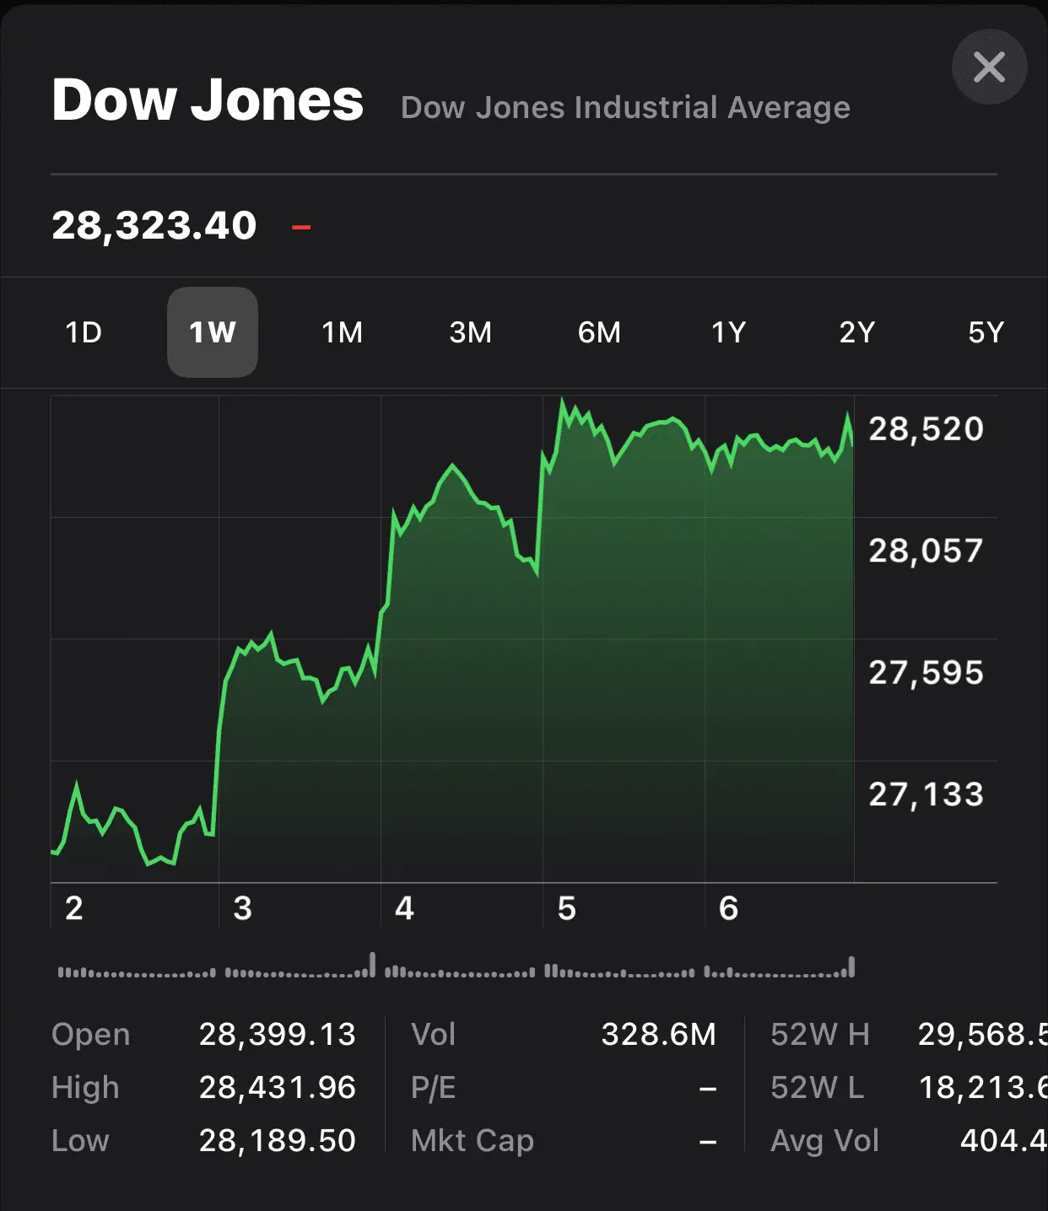Switch to the 1M chart range

click(x=342, y=332)
